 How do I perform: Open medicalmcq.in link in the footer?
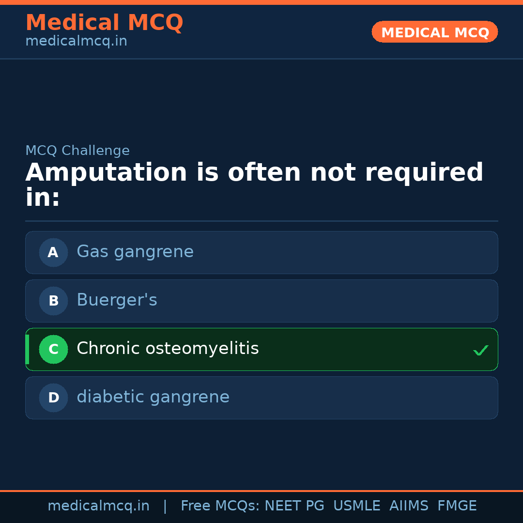click(98, 506)
